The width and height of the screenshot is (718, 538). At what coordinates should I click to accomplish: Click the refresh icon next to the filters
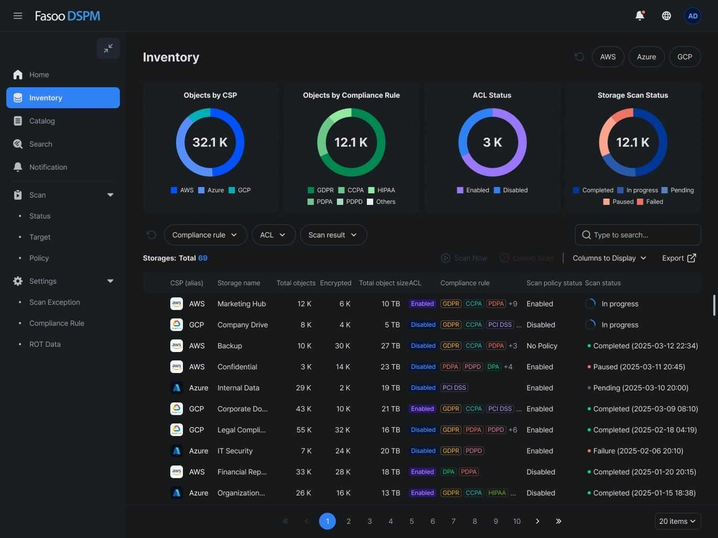(151, 234)
